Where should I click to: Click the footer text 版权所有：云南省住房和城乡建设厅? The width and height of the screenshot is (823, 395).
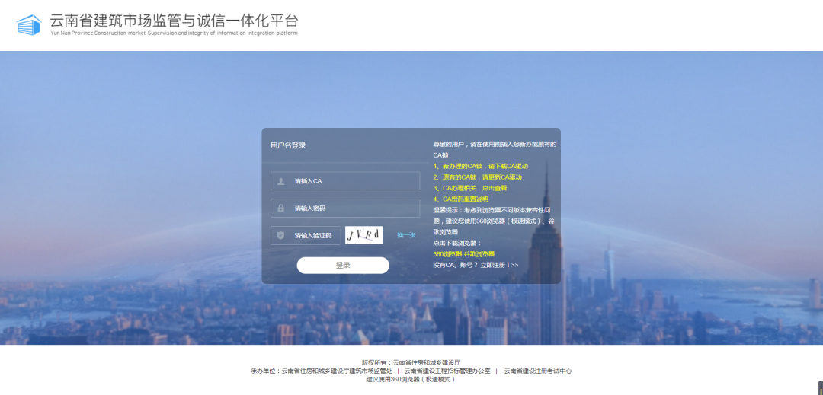411,362
